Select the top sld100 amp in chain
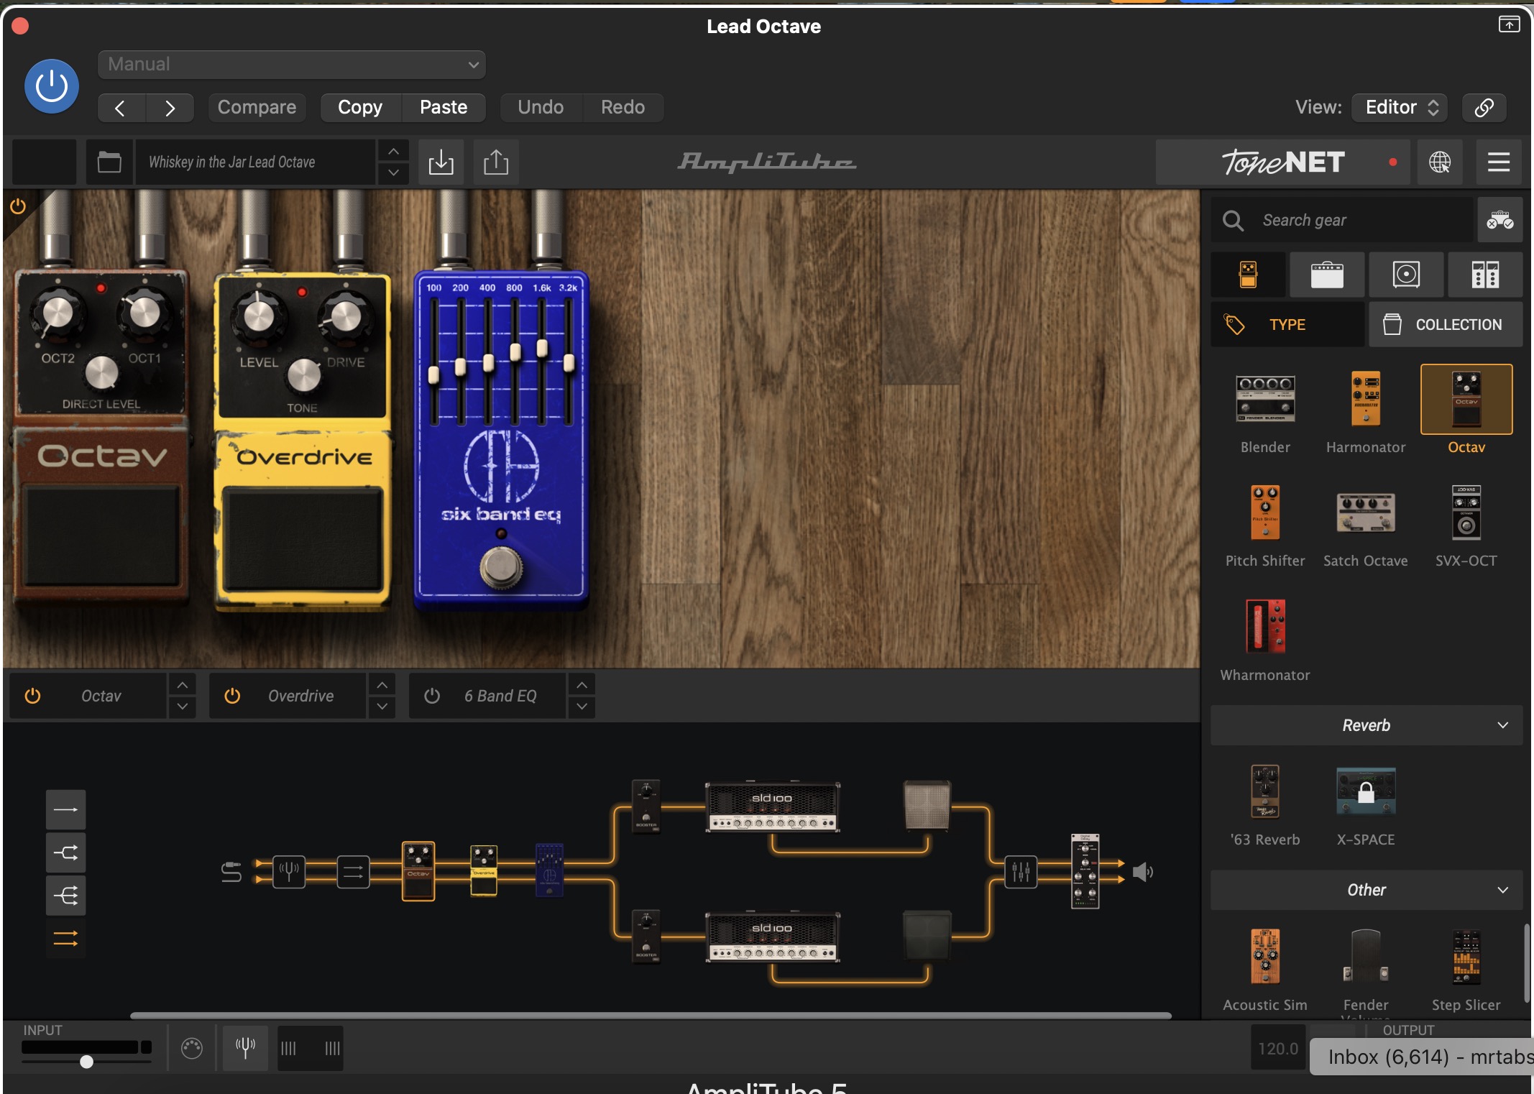 pos(772,807)
